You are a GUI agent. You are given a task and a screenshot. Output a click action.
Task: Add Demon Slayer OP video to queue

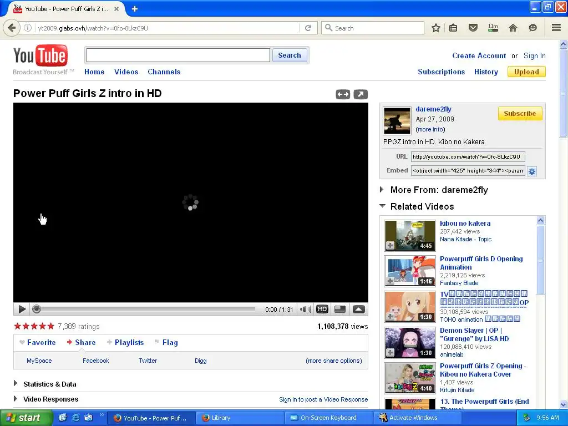[390, 352]
